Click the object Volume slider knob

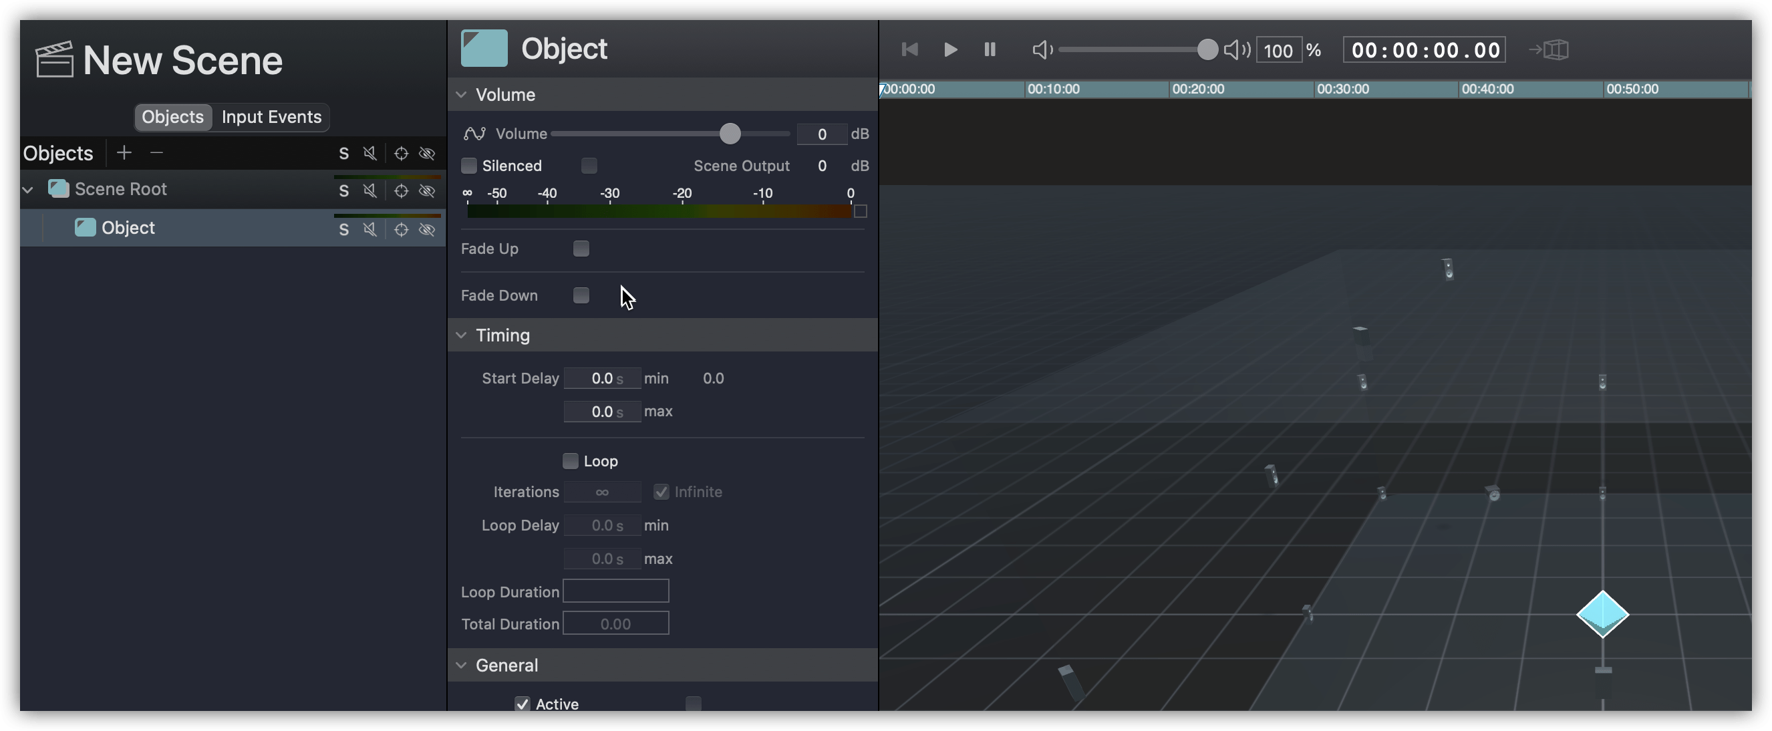[730, 134]
